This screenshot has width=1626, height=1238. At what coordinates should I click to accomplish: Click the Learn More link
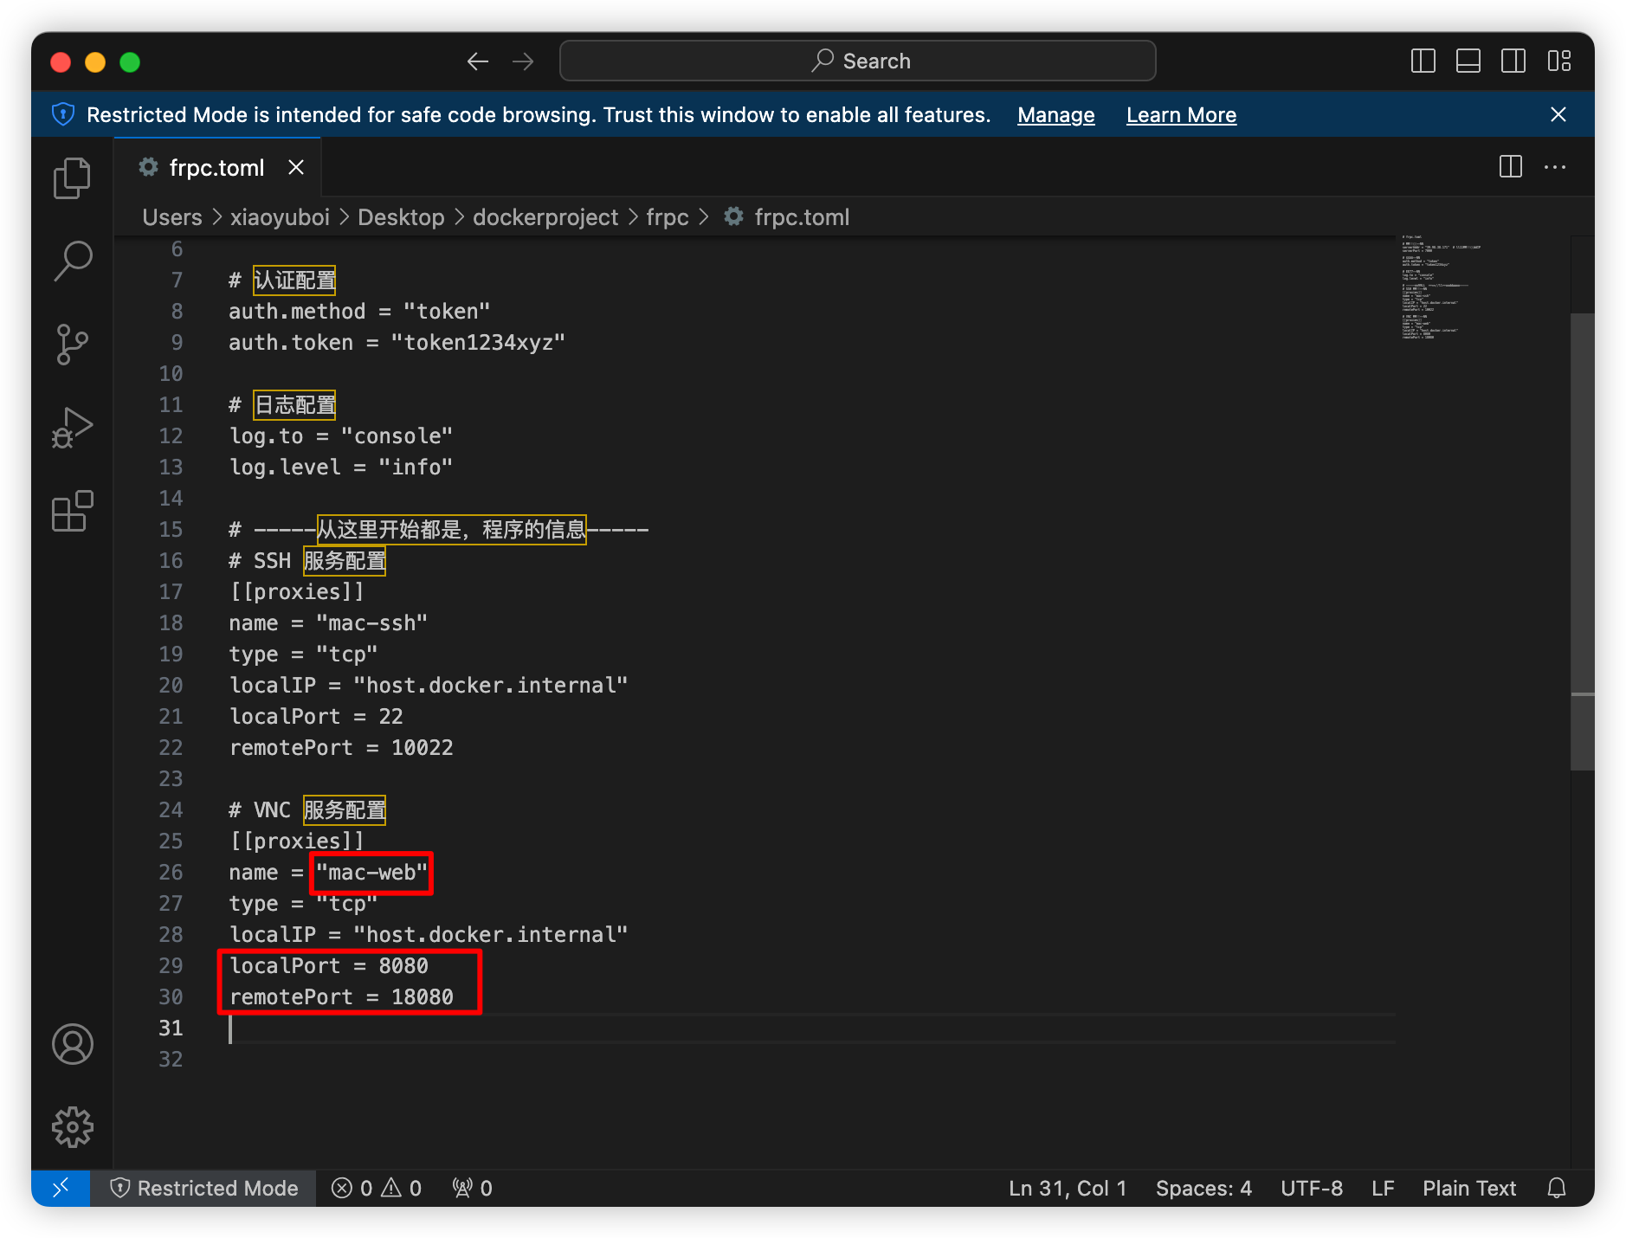pyautogui.click(x=1181, y=115)
